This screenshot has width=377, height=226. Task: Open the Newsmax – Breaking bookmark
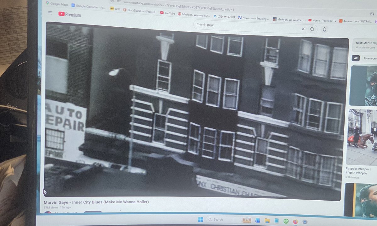254,18
